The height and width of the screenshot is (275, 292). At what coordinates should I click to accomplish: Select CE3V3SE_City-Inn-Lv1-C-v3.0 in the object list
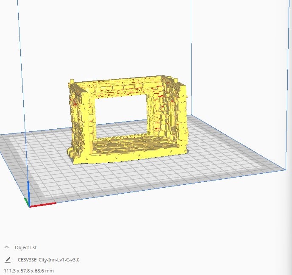pos(49,260)
